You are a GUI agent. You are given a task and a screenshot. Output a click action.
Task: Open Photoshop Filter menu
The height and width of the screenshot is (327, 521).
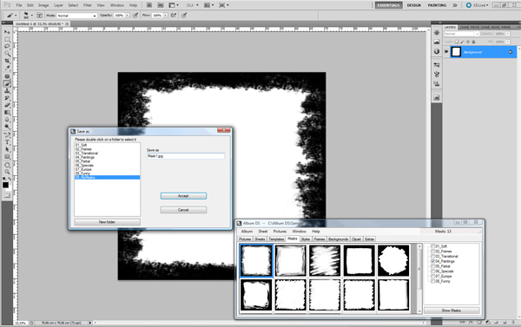click(x=88, y=5)
